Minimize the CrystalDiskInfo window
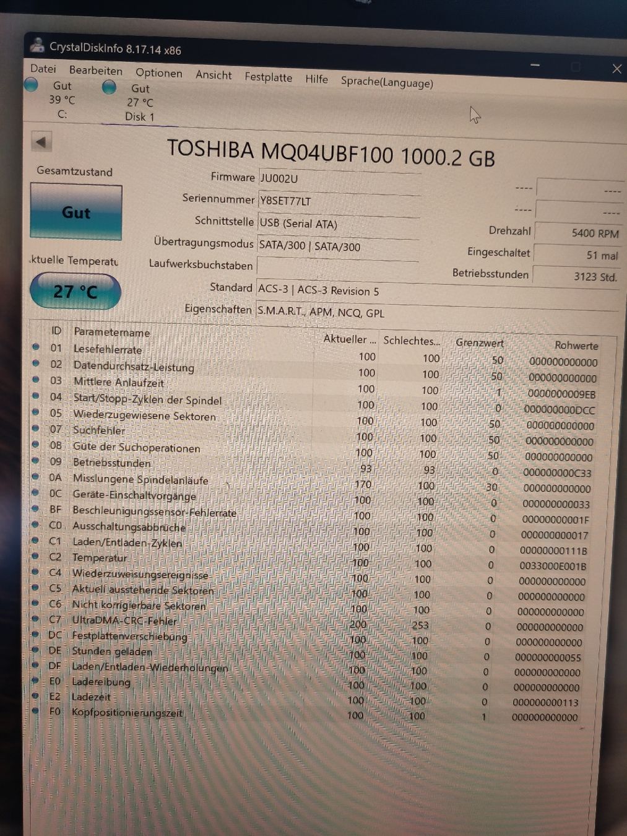 pyautogui.click(x=535, y=65)
